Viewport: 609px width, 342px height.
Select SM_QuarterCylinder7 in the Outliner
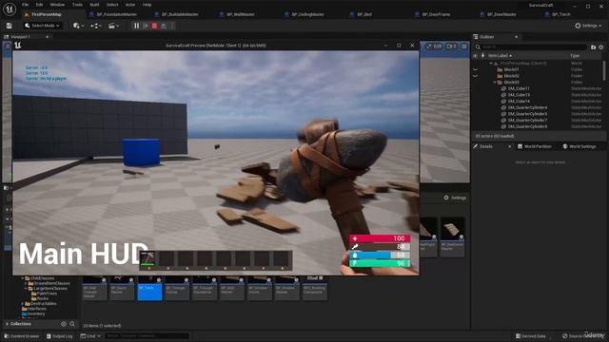pos(527,121)
